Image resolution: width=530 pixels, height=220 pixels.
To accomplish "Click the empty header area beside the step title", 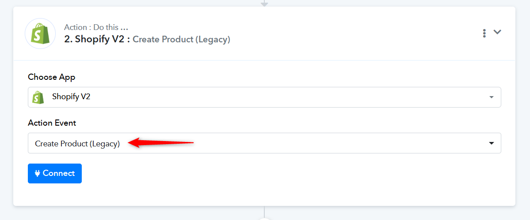I will pyautogui.click(x=355, y=34).
